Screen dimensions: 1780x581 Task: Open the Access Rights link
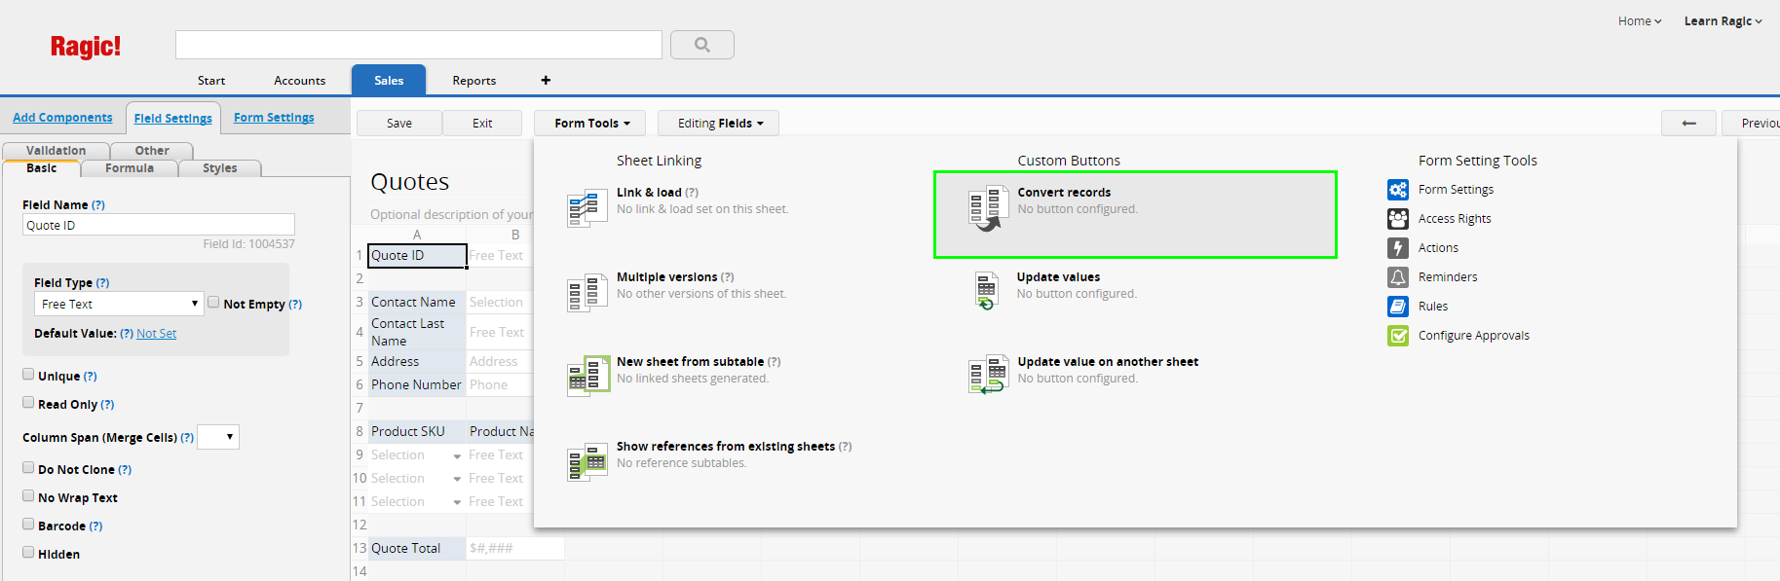coord(1455,219)
